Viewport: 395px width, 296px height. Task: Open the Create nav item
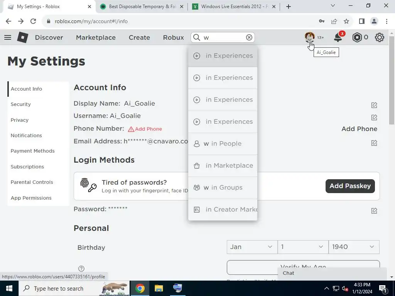click(x=139, y=37)
